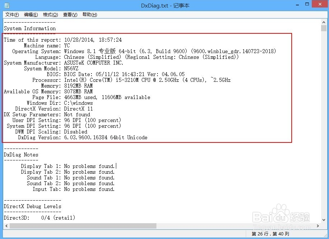Click the 'DirectX 11' version value

(x=78, y=109)
